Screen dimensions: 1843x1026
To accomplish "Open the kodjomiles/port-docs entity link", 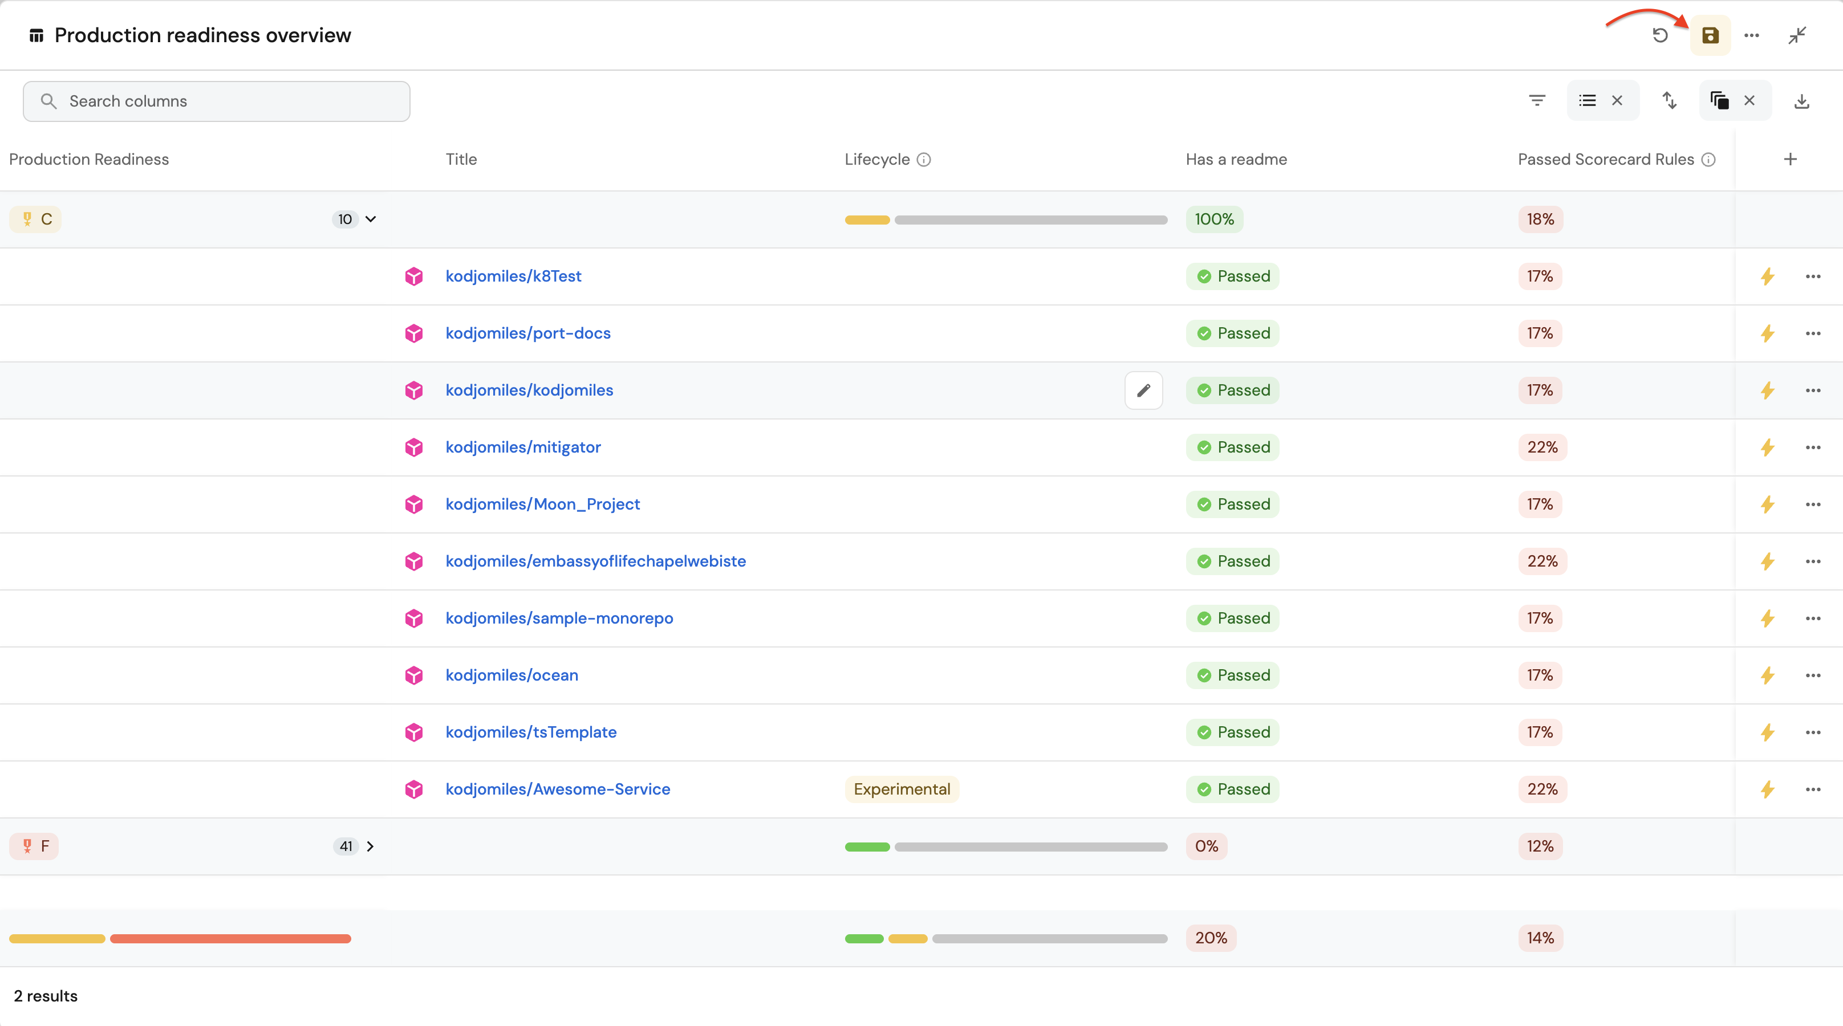I will tap(528, 333).
